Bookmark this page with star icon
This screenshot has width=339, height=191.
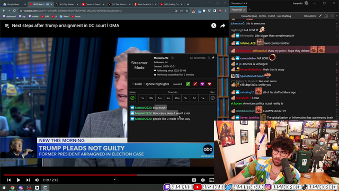(187, 11)
